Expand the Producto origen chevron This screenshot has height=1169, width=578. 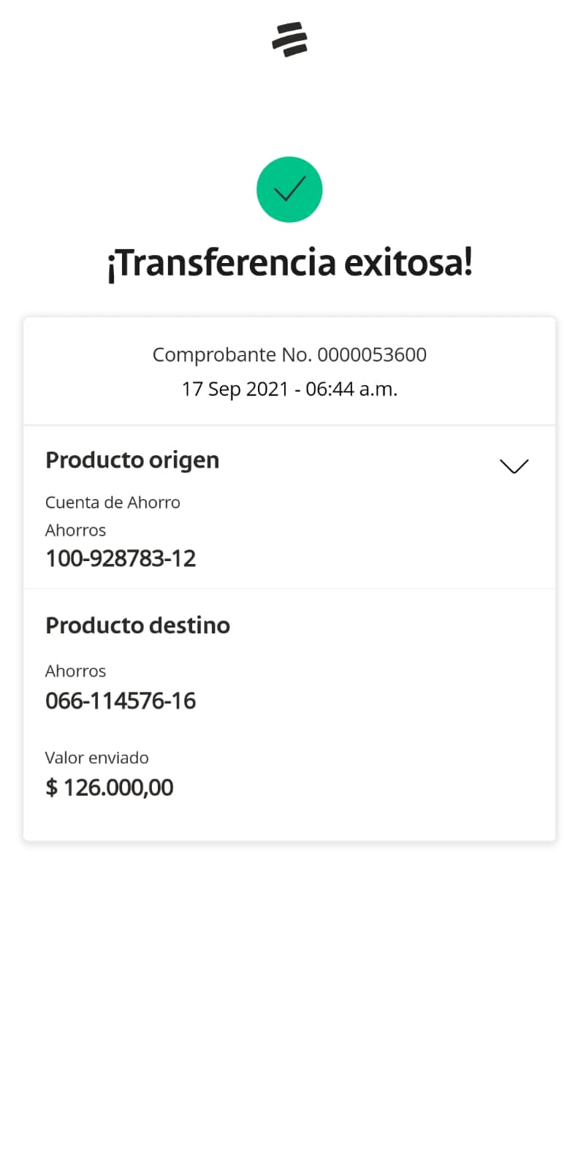pos(514,465)
